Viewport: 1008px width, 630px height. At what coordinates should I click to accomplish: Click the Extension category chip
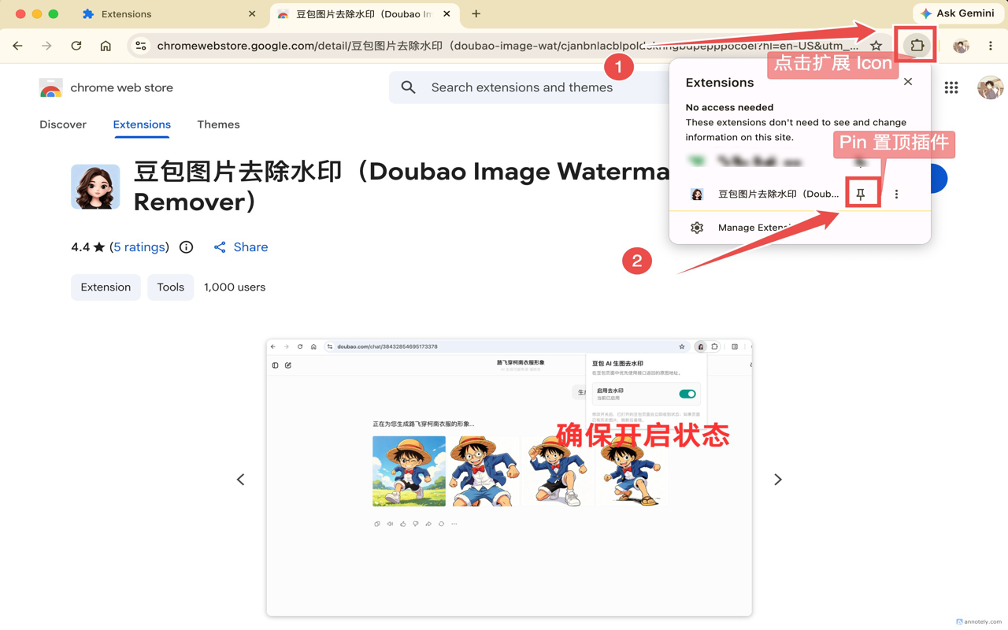point(106,287)
